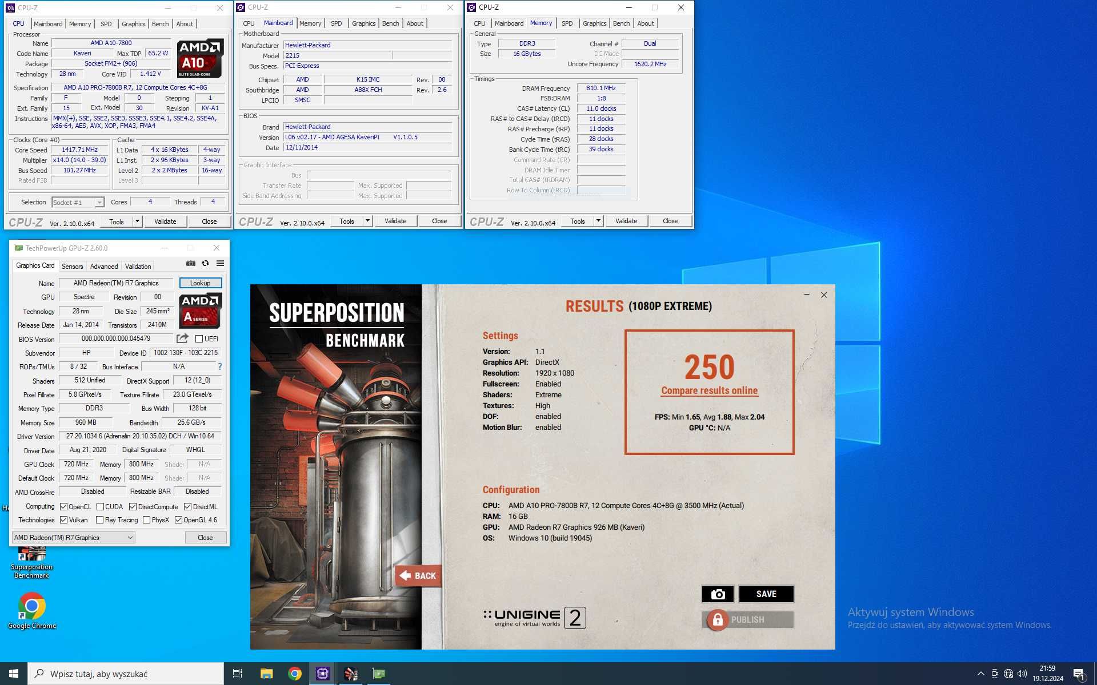Take a GPU-Z screenshot with the camera icon
This screenshot has width=1097, height=685.
[191, 263]
